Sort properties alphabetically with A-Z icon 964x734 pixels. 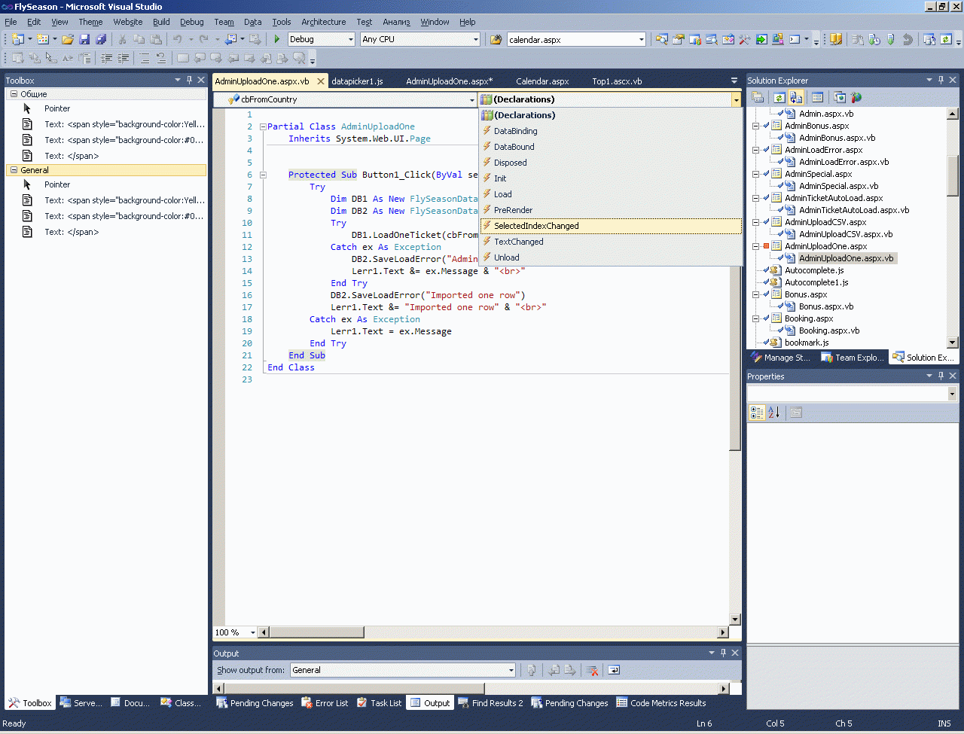pos(774,413)
